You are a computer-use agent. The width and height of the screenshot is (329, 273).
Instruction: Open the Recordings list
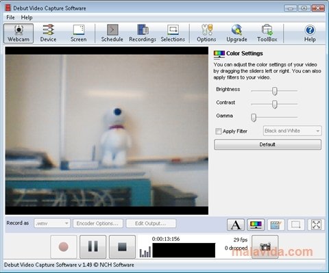[143, 34]
